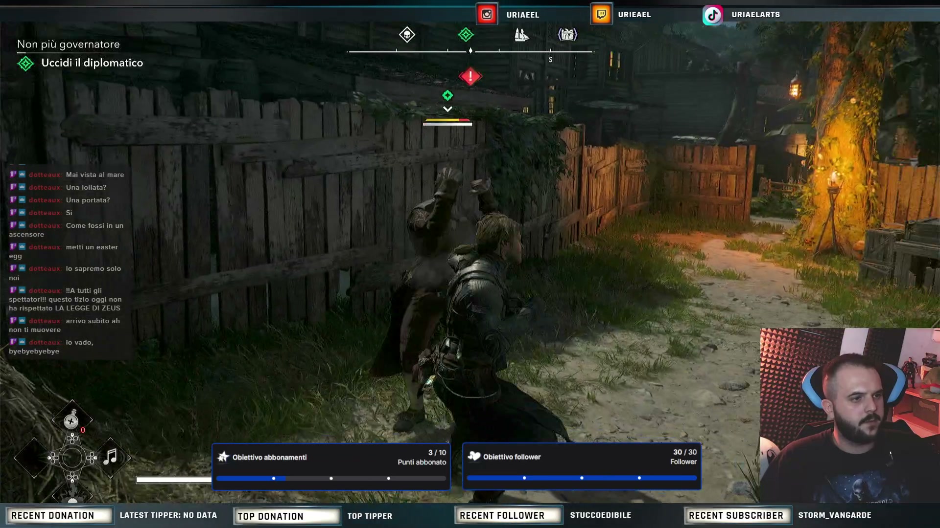Click the small green target marker above the enemy

[447, 95]
